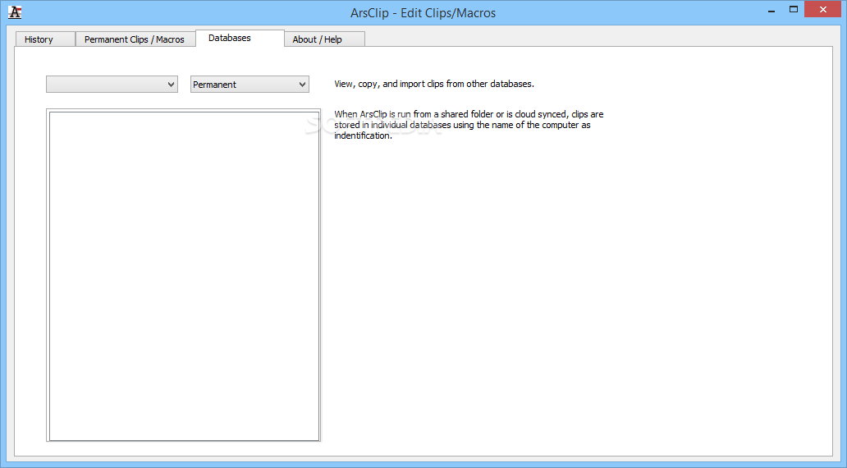Click inside the empty clips list box

tap(184, 276)
